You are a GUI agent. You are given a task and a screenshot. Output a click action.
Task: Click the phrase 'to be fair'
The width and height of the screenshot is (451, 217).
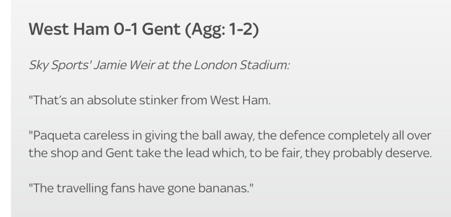coord(275,153)
